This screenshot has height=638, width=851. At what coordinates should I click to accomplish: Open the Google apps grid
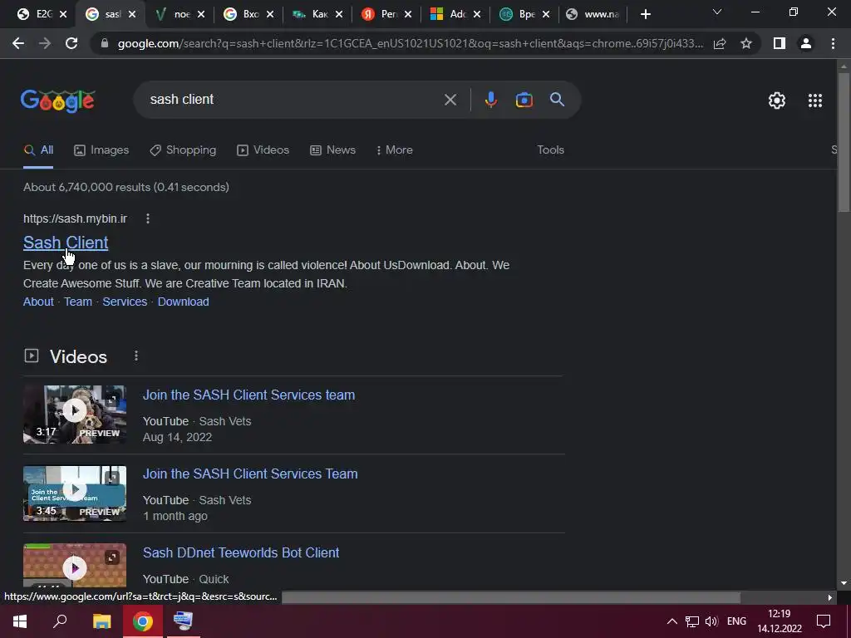tap(815, 101)
